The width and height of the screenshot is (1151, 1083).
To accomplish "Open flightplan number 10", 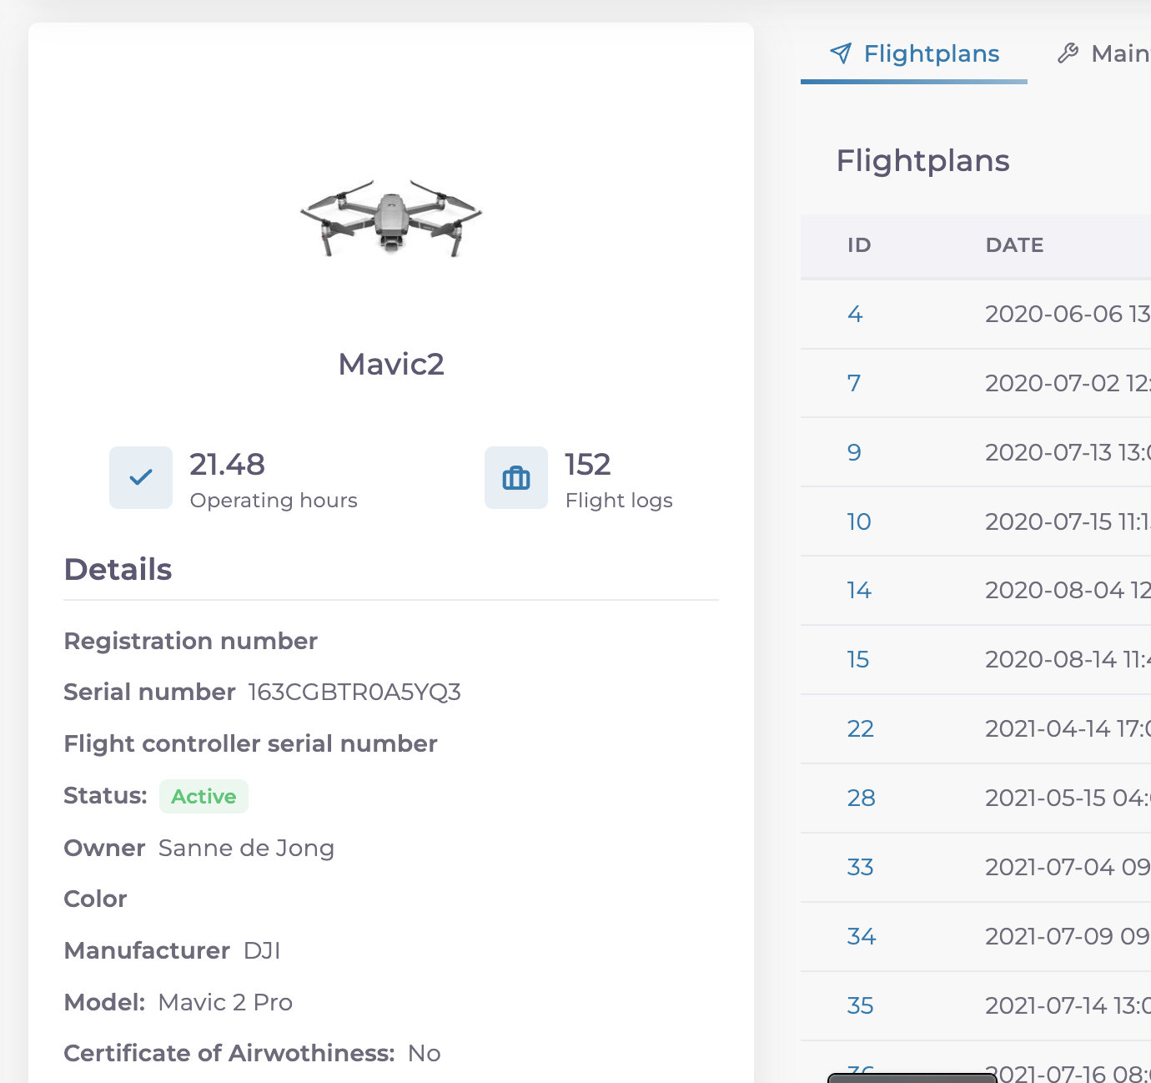I will pyautogui.click(x=859, y=521).
